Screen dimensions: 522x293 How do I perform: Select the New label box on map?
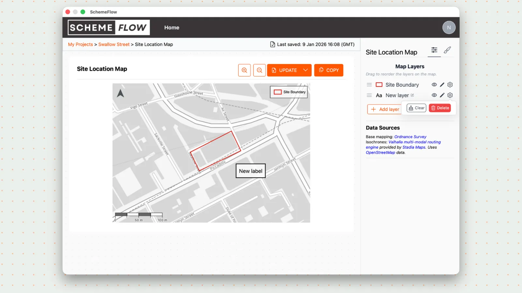point(251,171)
